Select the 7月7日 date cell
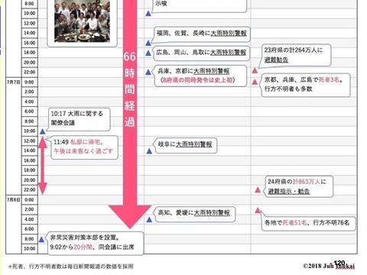Viewport: 367px width, 275px height. (13, 82)
